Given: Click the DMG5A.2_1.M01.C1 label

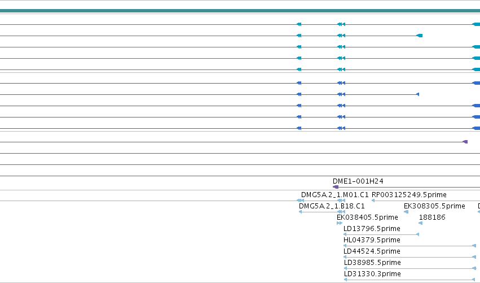Looking at the screenshot, I should click(x=335, y=195).
